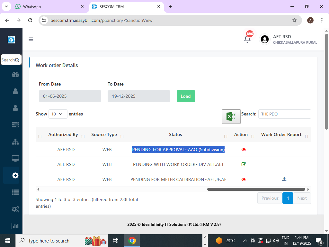The image size is (329, 247).
Task: Click the green Load button
Action: 186,96
